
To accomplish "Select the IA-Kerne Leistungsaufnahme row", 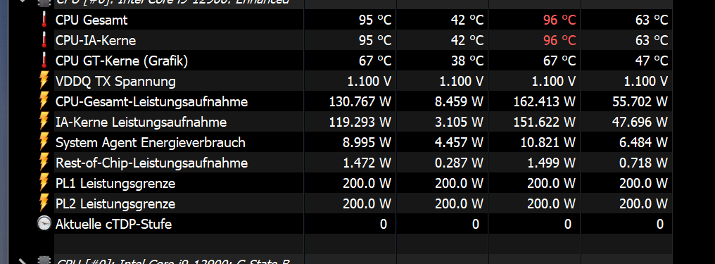I will tap(363, 122).
